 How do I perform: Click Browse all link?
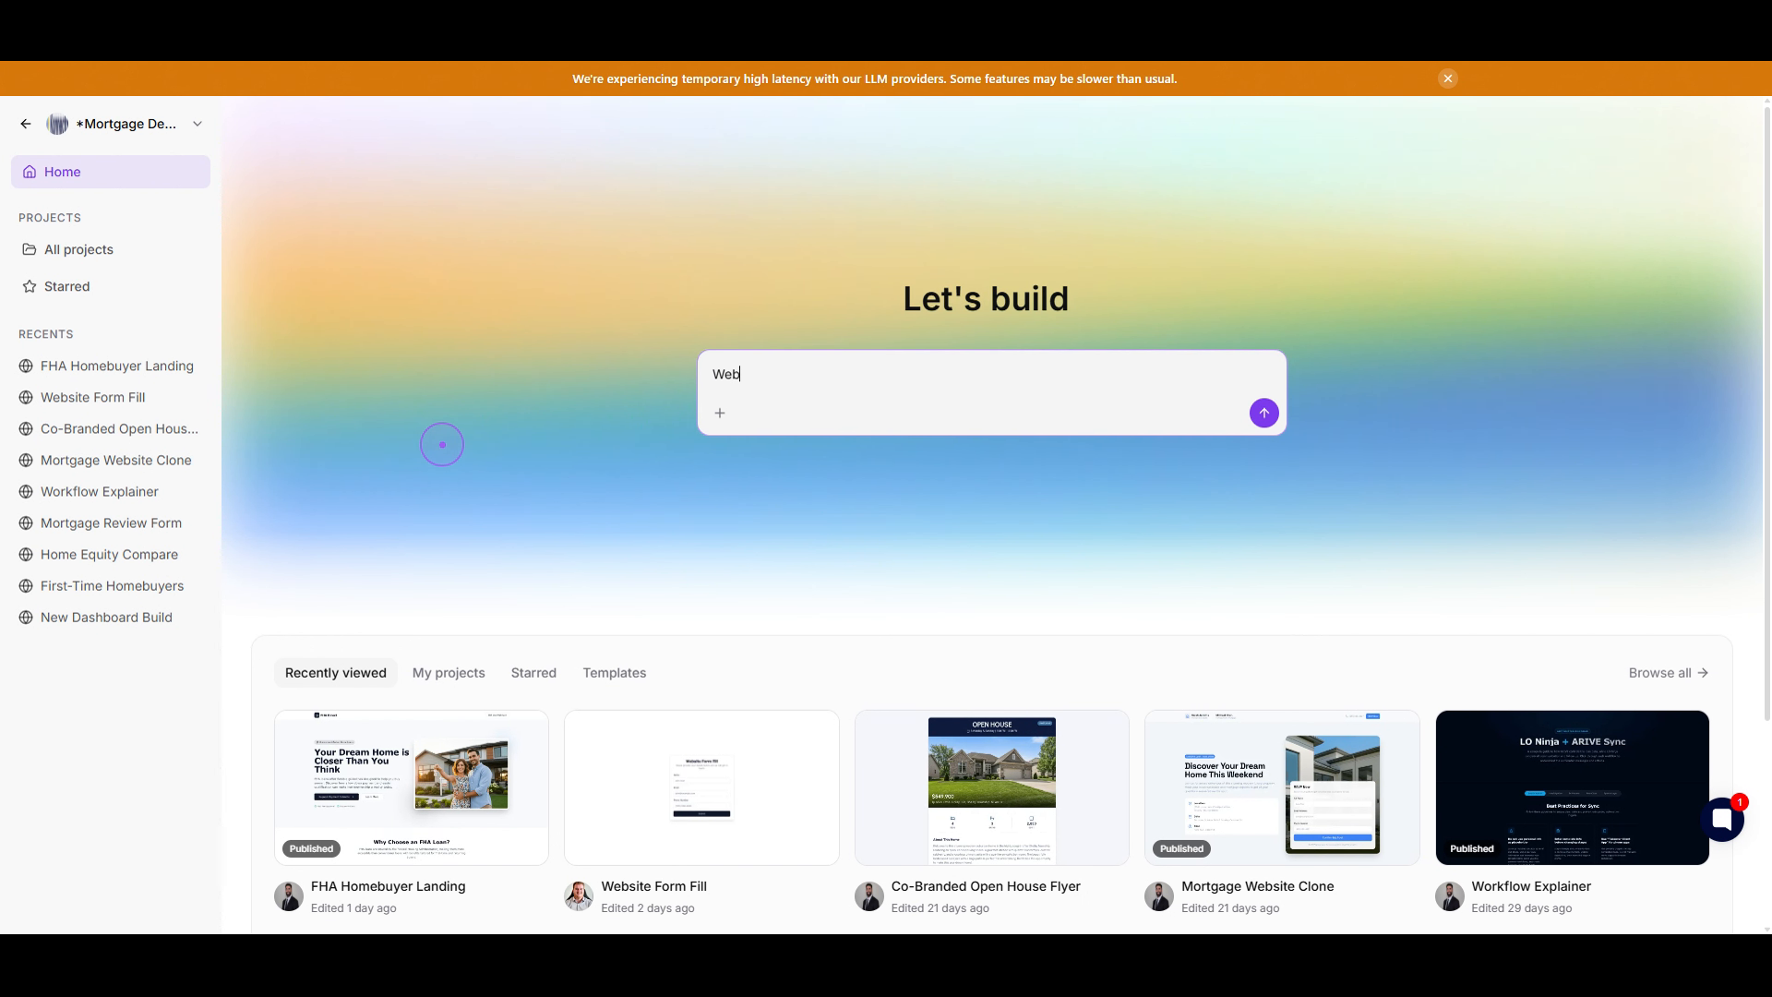pyautogui.click(x=1669, y=673)
